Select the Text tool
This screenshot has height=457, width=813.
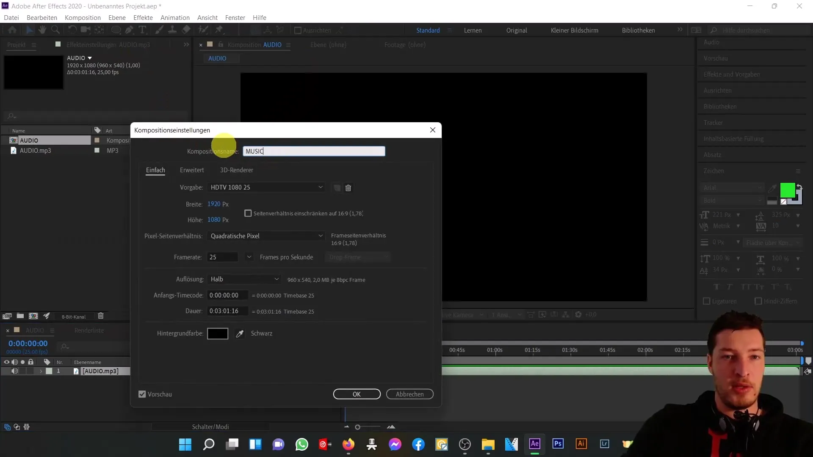[143, 30]
